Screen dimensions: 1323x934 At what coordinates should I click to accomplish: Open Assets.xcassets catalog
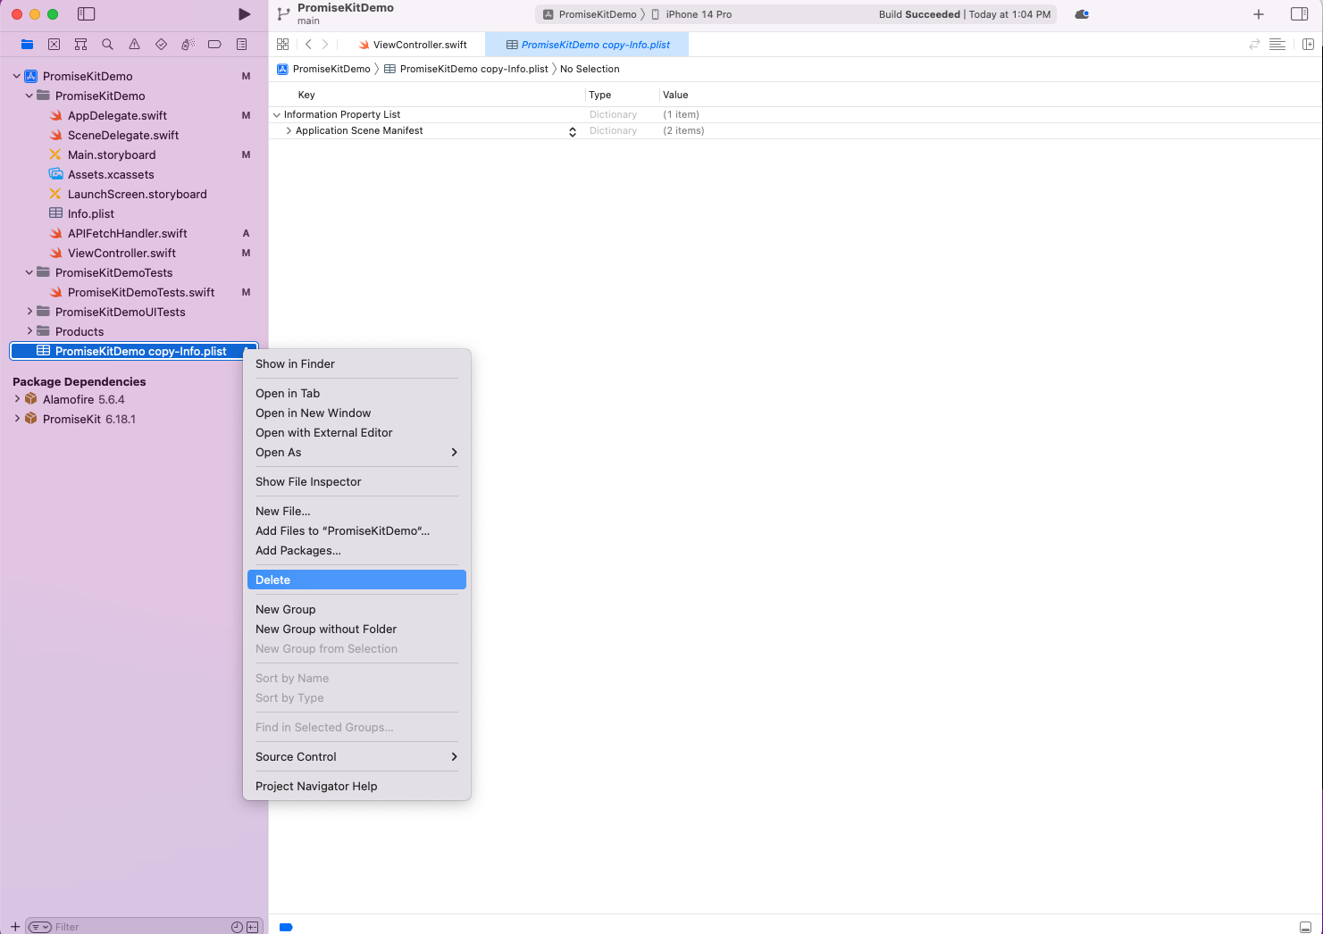click(x=111, y=174)
